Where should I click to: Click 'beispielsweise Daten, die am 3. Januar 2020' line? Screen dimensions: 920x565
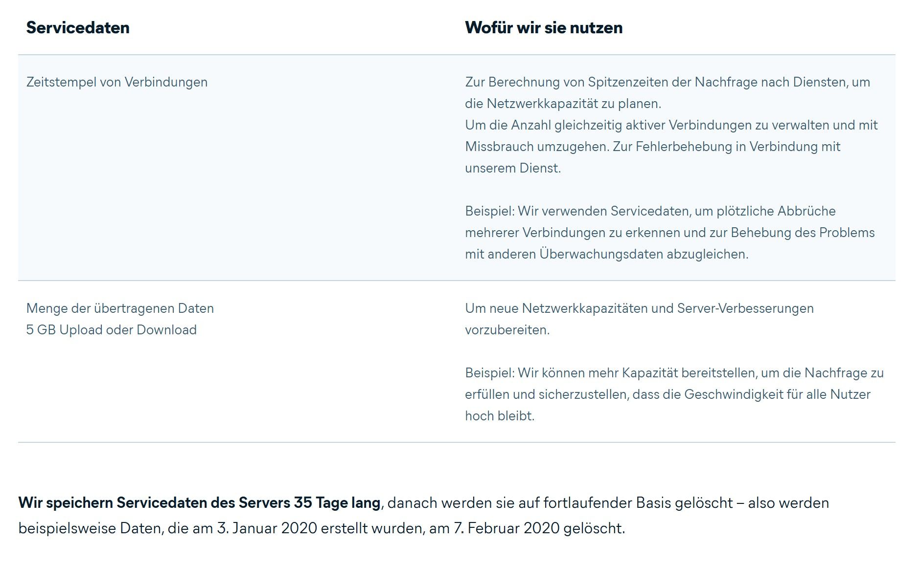pos(322,528)
